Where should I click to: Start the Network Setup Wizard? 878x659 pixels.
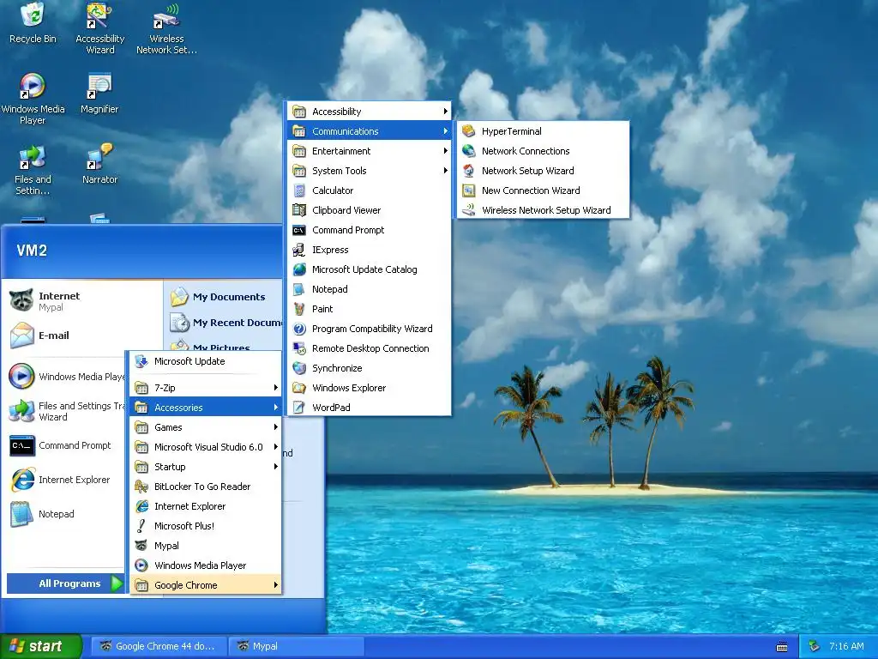coord(543,171)
